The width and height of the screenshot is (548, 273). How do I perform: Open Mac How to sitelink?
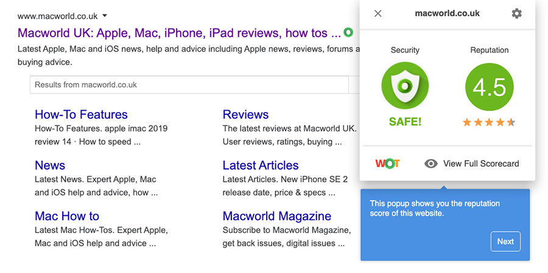coord(67,216)
